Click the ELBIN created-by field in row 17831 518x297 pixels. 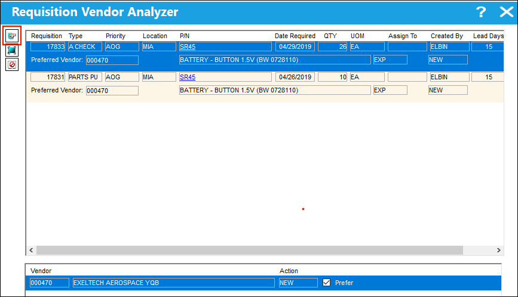pos(450,77)
